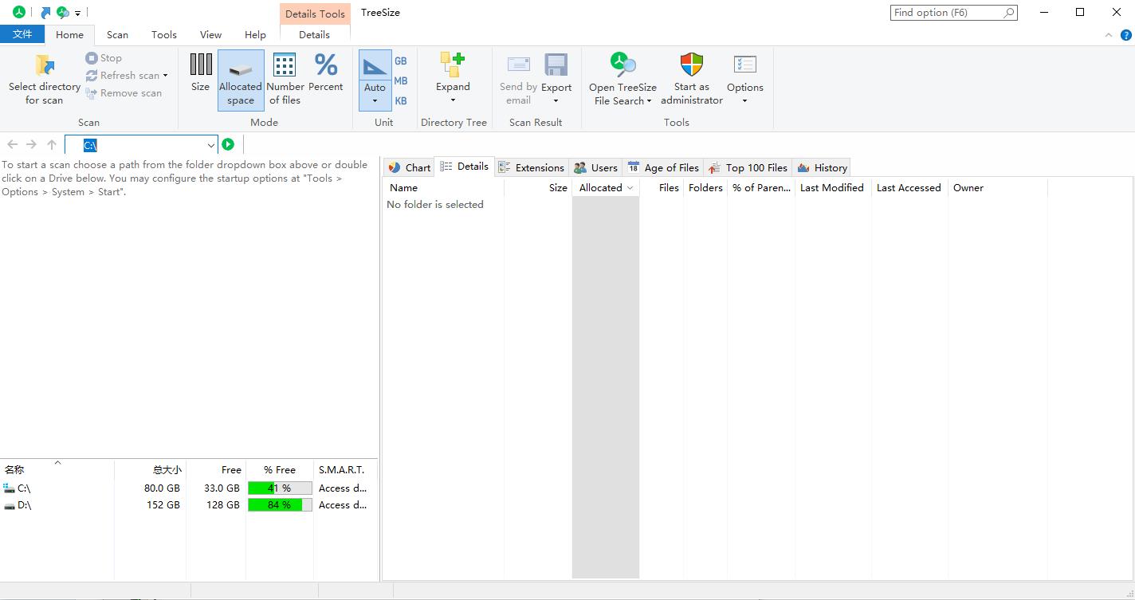Select the Details view tab
The height and width of the screenshot is (600, 1135).
tap(464, 167)
